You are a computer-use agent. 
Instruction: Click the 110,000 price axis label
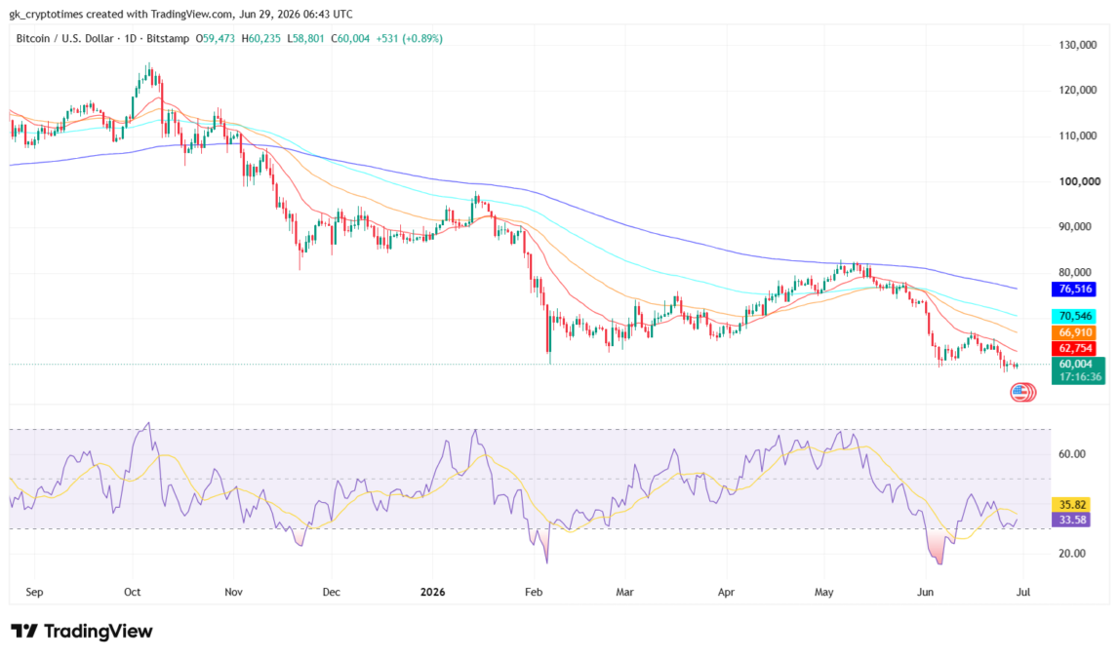[1078, 135]
